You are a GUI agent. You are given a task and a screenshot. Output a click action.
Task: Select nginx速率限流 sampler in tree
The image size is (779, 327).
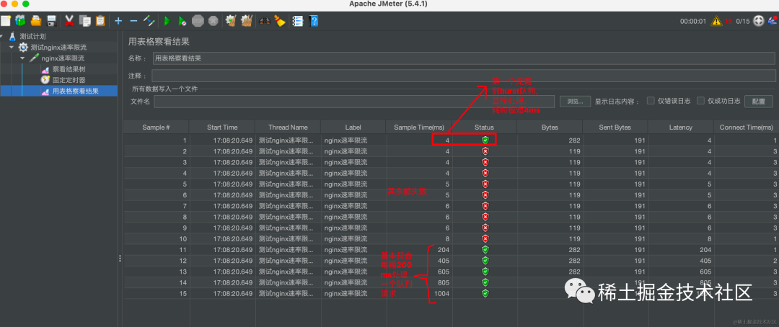click(63, 58)
